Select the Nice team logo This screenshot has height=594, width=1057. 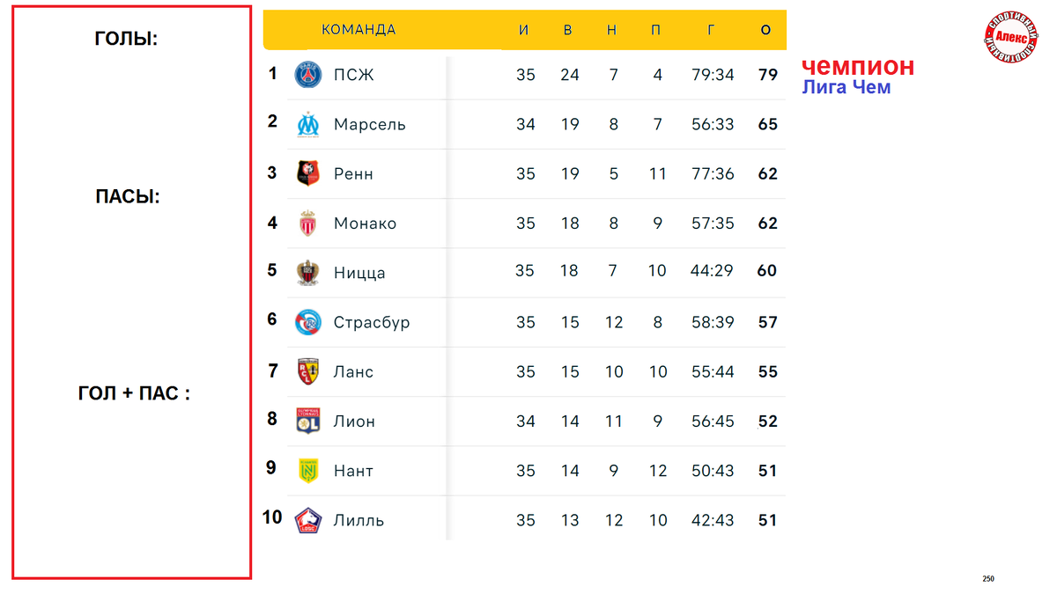[307, 273]
